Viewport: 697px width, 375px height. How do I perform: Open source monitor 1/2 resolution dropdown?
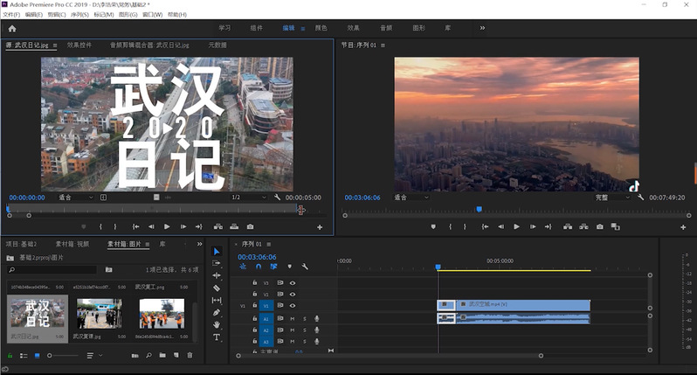point(248,198)
